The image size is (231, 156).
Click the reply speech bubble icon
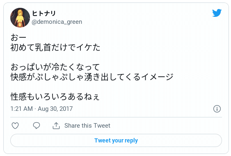pos(37,126)
